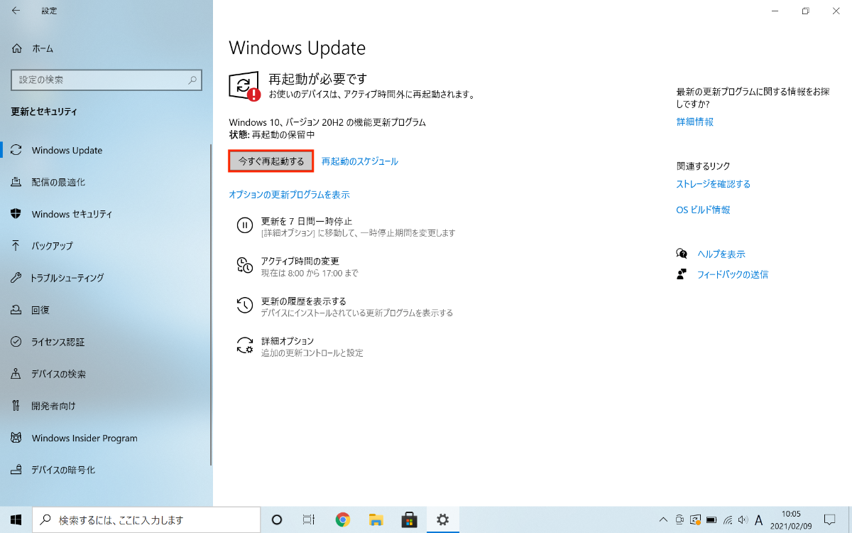Click the battery tray icon
852x533 pixels.
(711, 519)
